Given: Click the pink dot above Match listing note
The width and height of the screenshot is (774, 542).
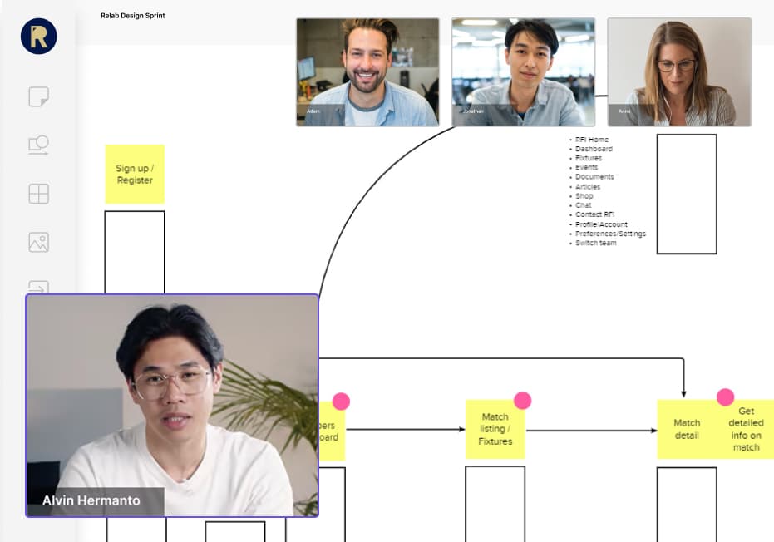Looking at the screenshot, I should point(522,401).
